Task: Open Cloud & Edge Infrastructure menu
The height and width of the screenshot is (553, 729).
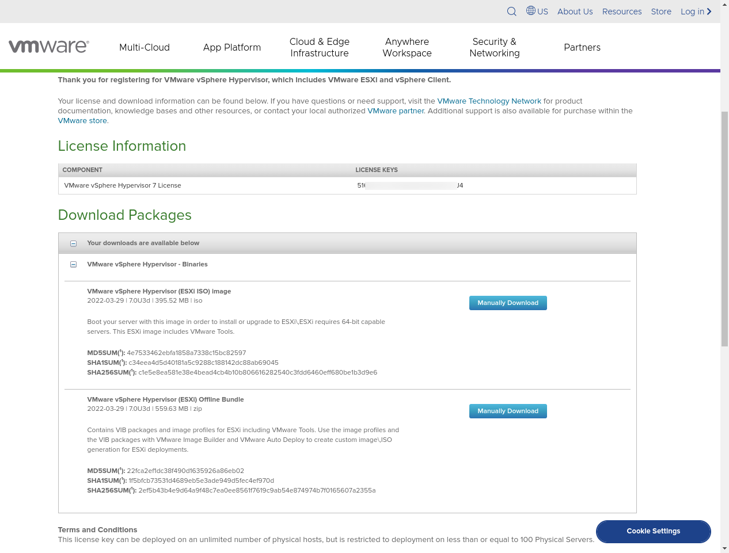Action: pyautogui.click(x=320, y=47)
